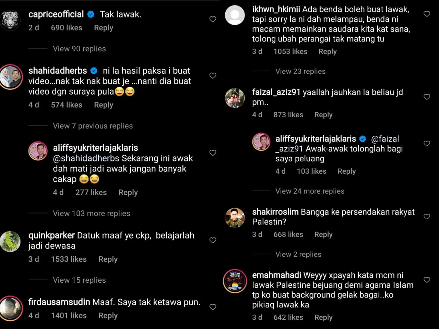Like capriceofficial's 'Tak lawak' comment

click(213, 19)
